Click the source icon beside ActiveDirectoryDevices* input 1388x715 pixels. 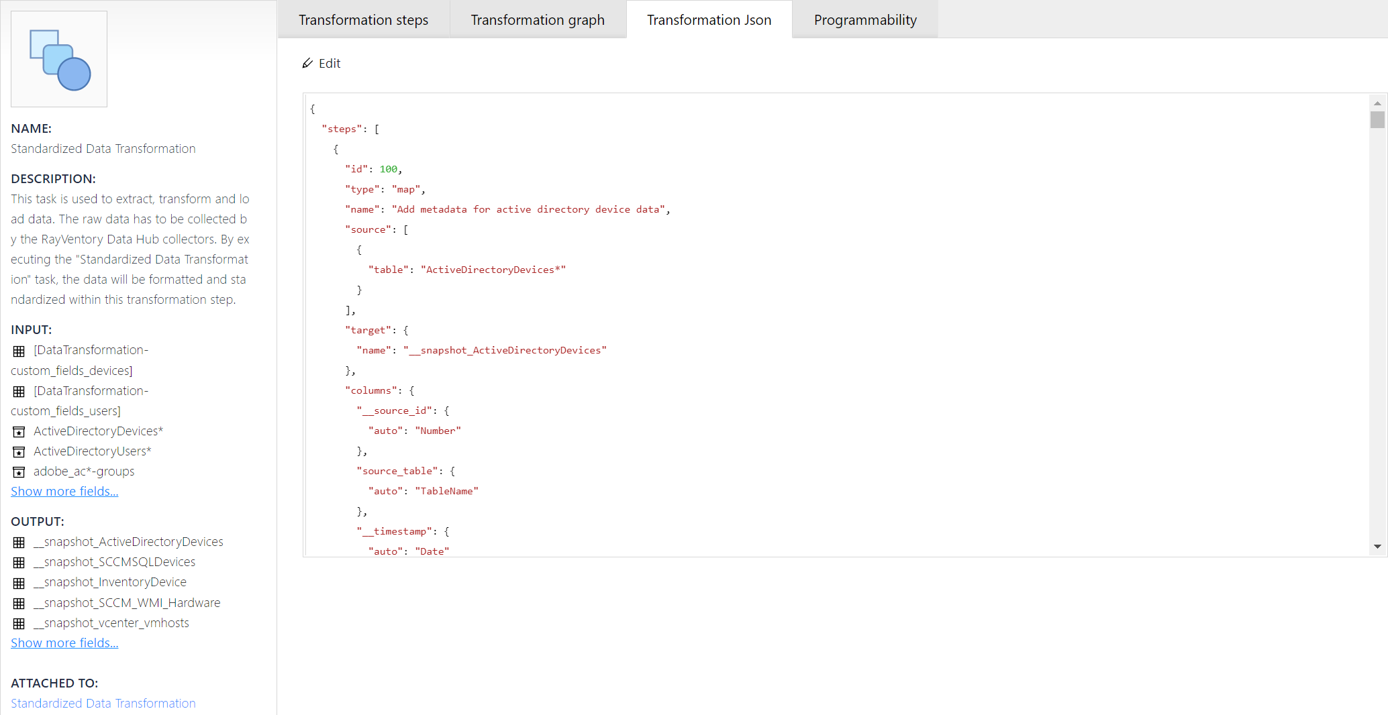click(19, 432)
